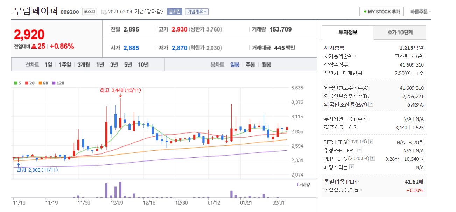Click the help icon beside PER EPS(2020.09)
456x212 pixels.
click(x=371, y=142)
